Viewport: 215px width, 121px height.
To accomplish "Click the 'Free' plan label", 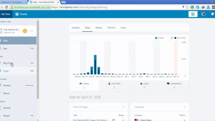I will [x=32, y=48].
